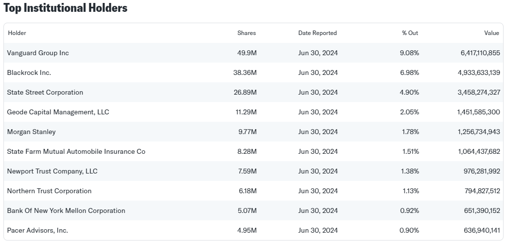Click Morgan Stanley holder name
Viewport: 507px width, 244px height.
32,132
